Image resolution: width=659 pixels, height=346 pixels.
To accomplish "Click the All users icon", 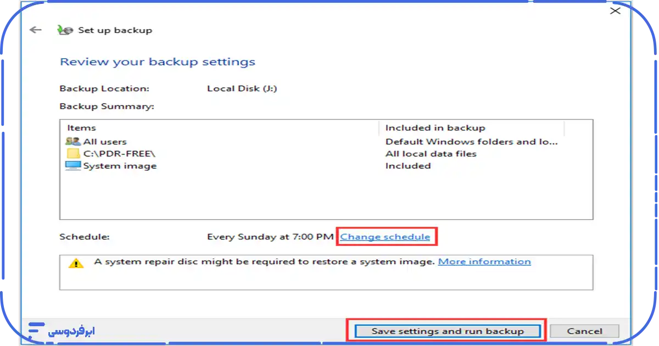I will [x=73, y=142].
